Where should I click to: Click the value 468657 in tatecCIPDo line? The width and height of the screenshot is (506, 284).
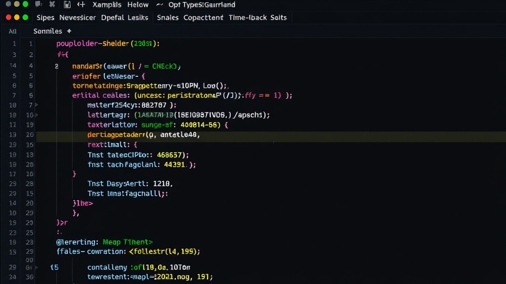169,155
